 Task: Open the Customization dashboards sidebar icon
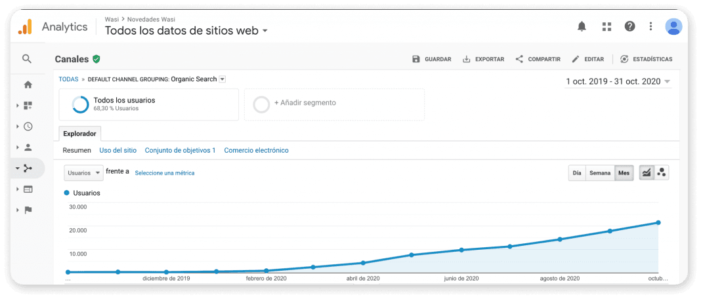pos(28,106)
